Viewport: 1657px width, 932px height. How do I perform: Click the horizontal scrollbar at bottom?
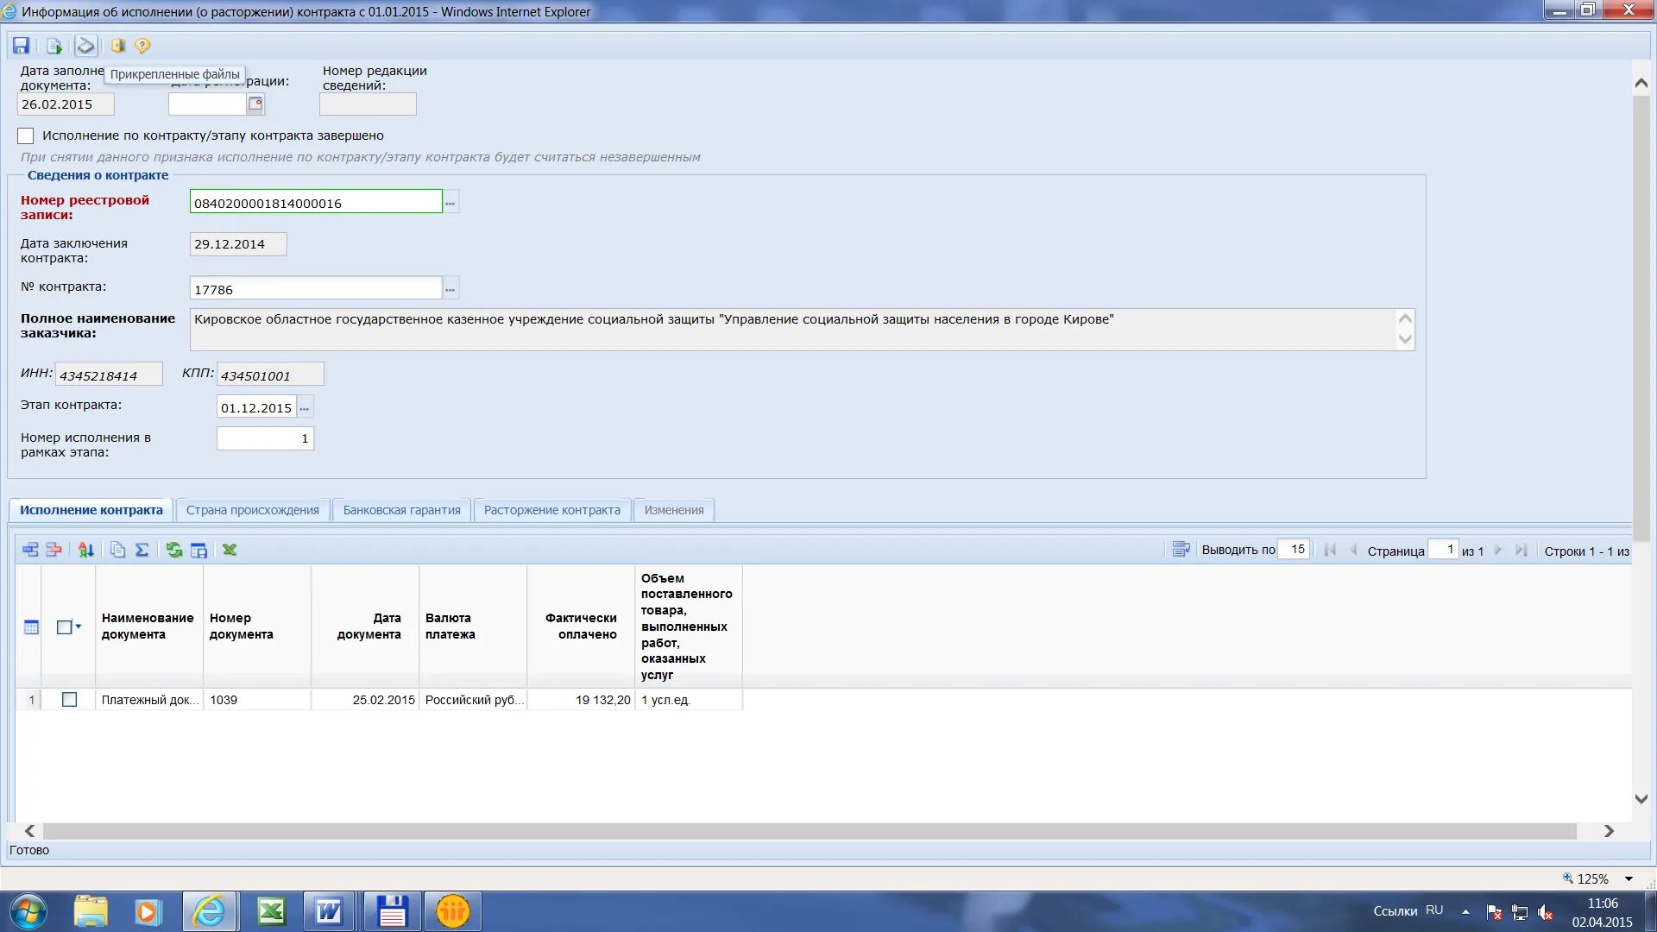[809, 831]
